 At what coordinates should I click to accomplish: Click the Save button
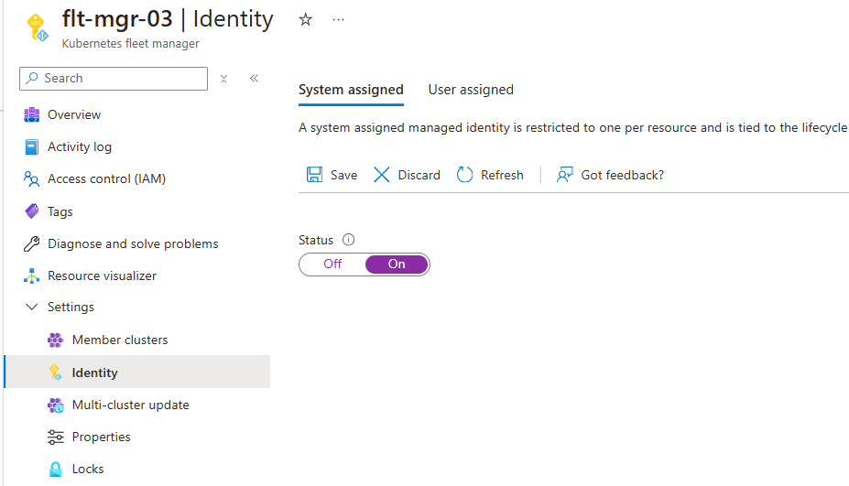pos(332,175)
